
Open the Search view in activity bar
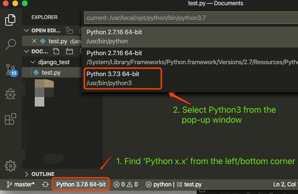10,44
